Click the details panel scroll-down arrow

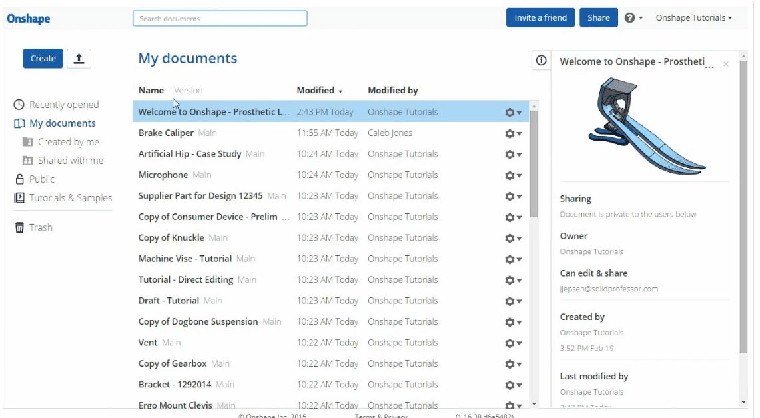tap(743, 402)
